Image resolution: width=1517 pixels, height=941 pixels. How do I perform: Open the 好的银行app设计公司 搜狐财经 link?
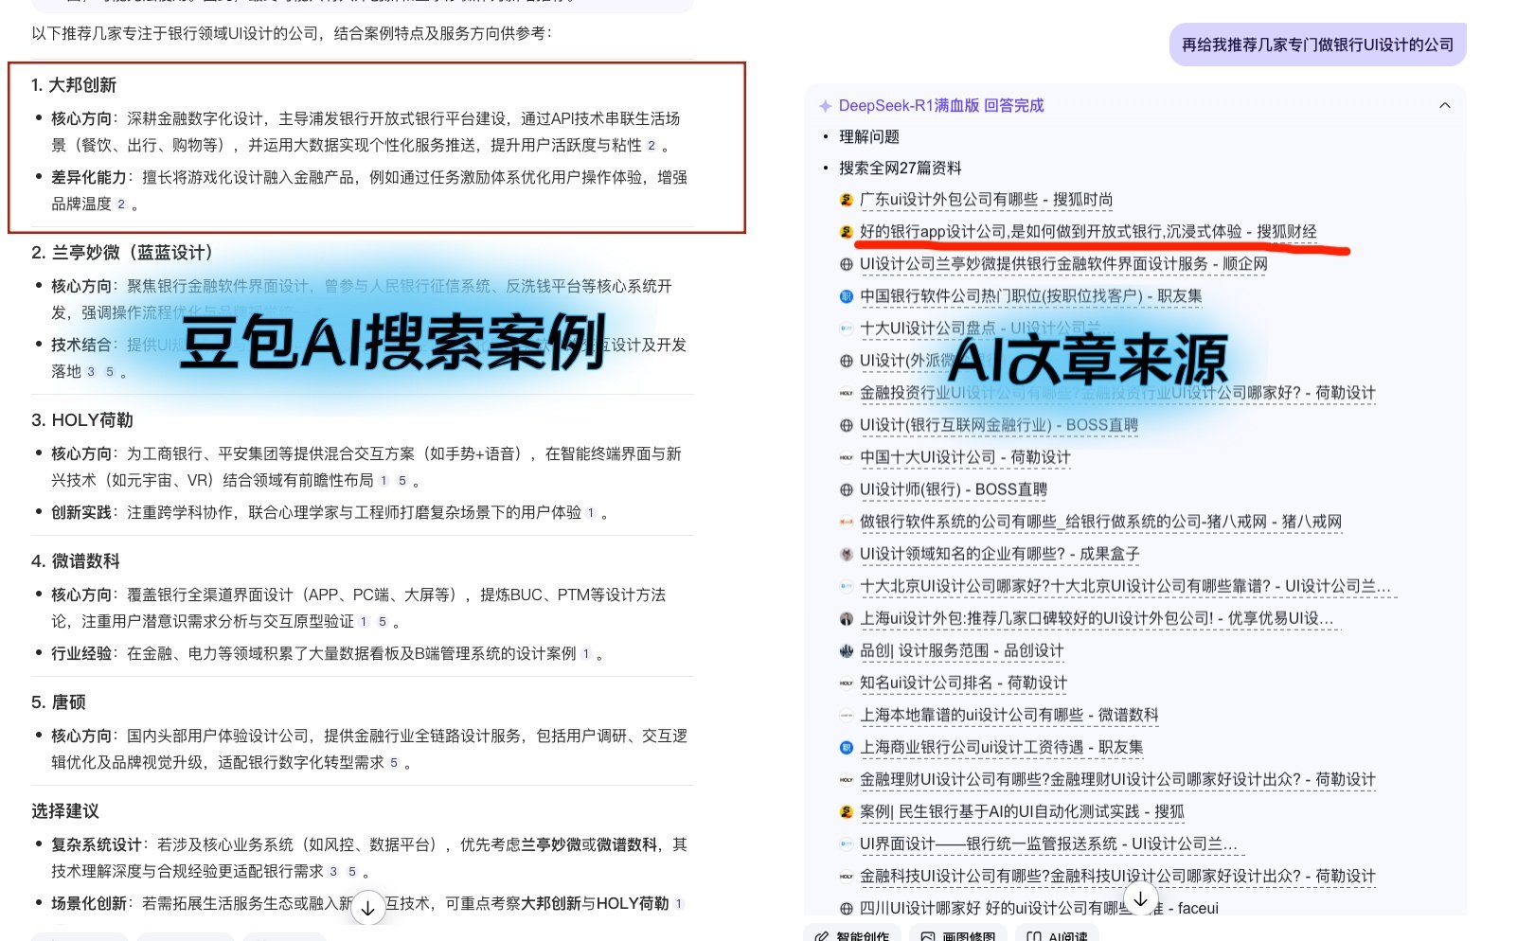[1089, 232]
